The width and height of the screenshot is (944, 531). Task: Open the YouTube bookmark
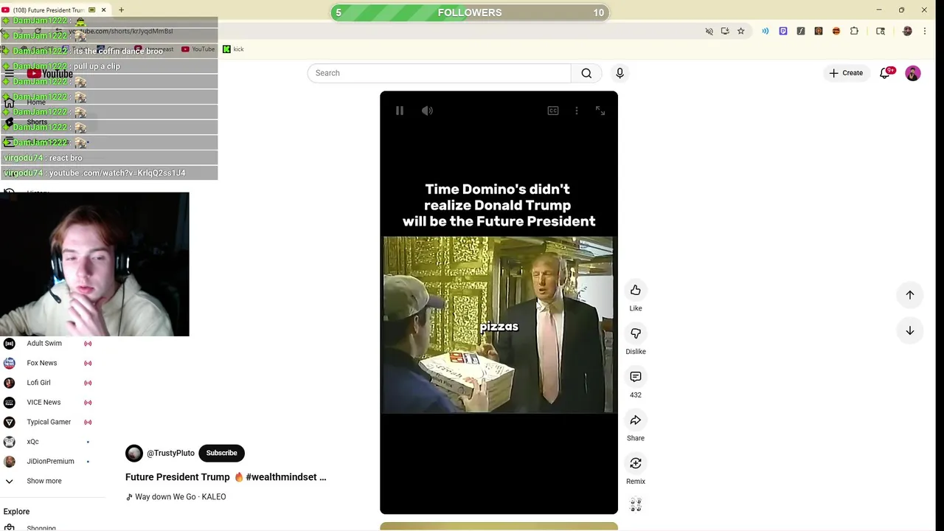tap(198, 49)
